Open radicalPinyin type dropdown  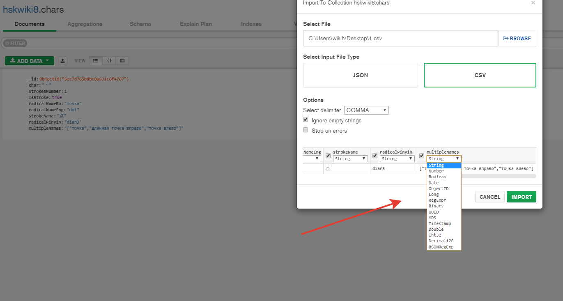(397, 159)
